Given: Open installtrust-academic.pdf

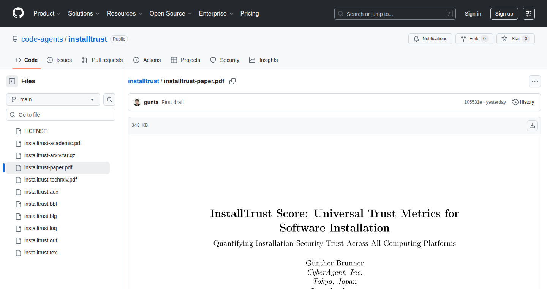Looking at the screenshot, I should pyautogui.click(x=53, y=143).
